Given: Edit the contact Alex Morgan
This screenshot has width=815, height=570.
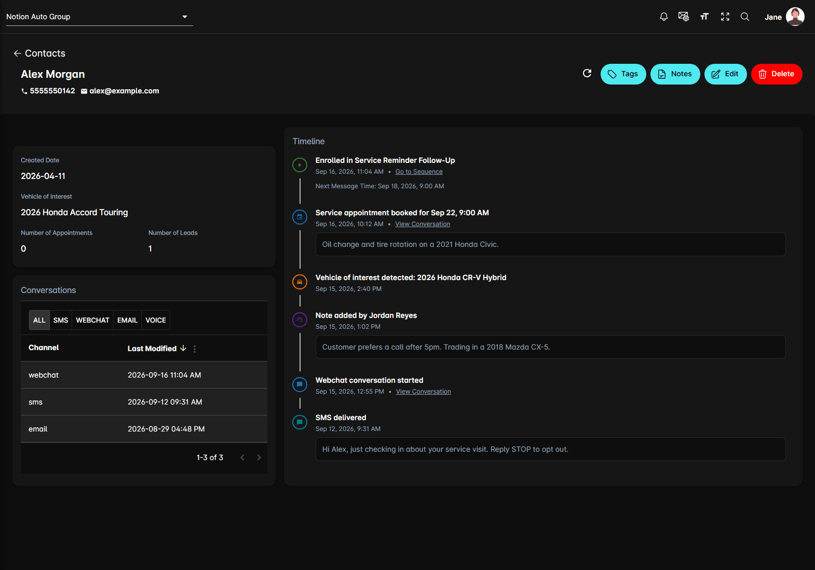Looking at the screenshot, I should click(x=725, y=74).
